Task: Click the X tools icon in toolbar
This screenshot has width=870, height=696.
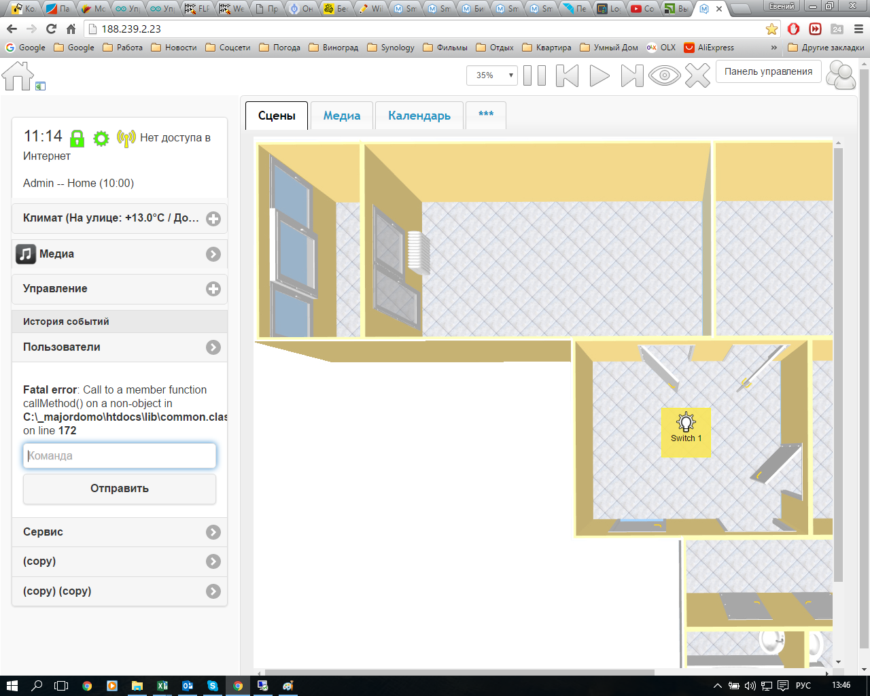Action: click(697, 75)
